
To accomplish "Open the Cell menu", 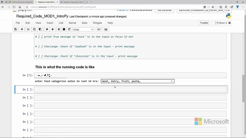I will coord(61,23).
